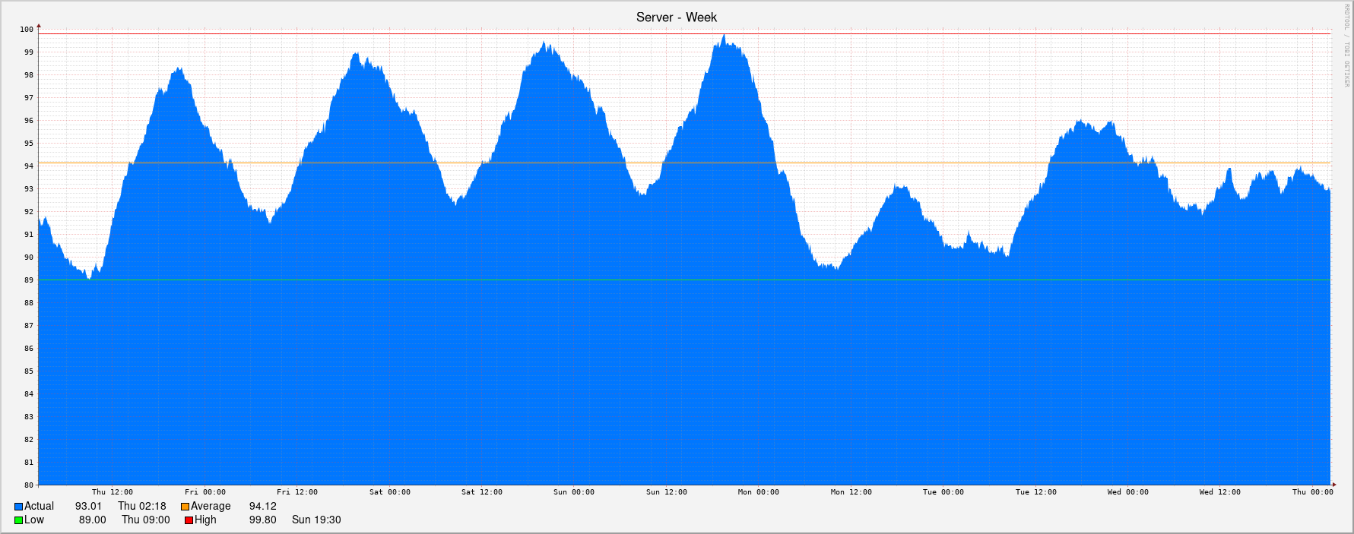The height and width of the screenshot is (534, 1354).
Task: Click the 80 label on the y-axis
Action: [28, 485]
